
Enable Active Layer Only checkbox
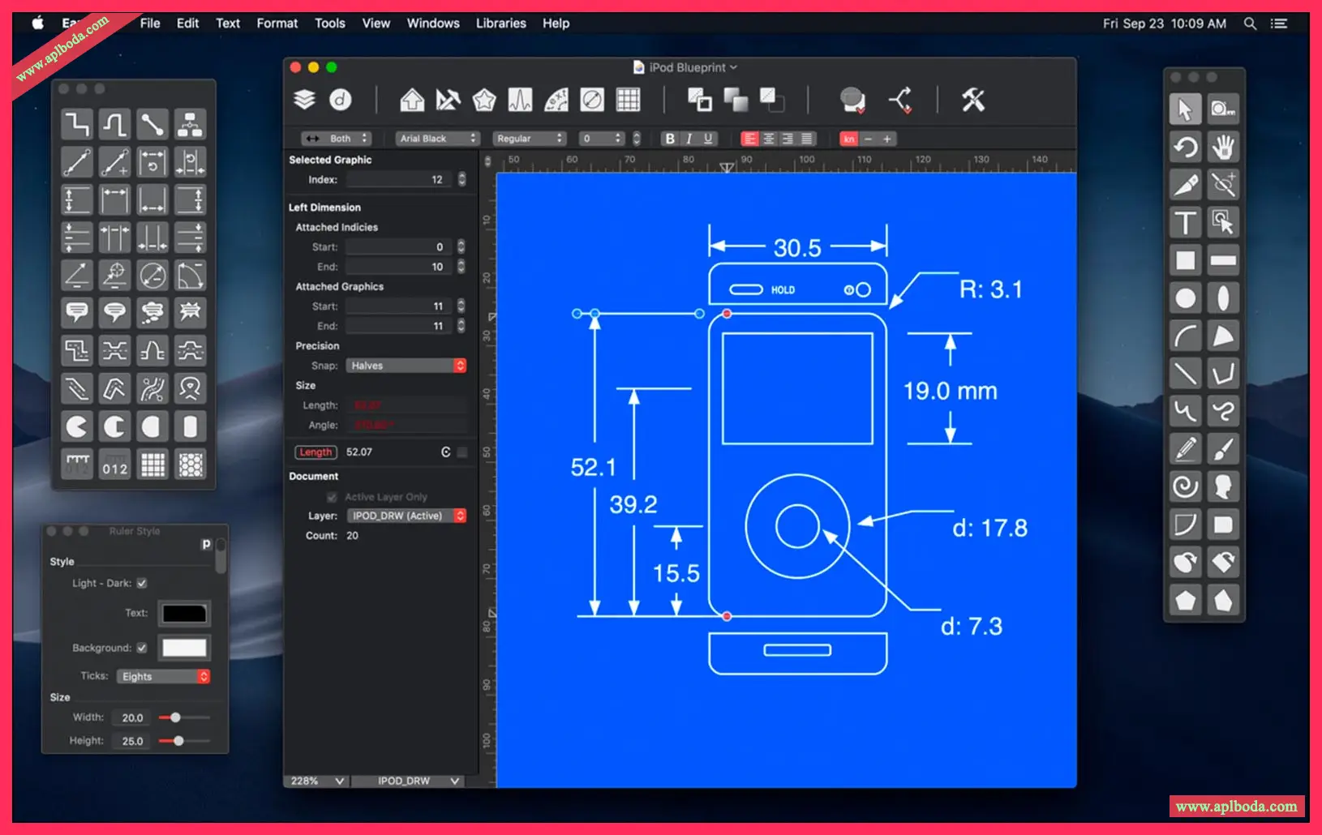click(x=332, y=497)
